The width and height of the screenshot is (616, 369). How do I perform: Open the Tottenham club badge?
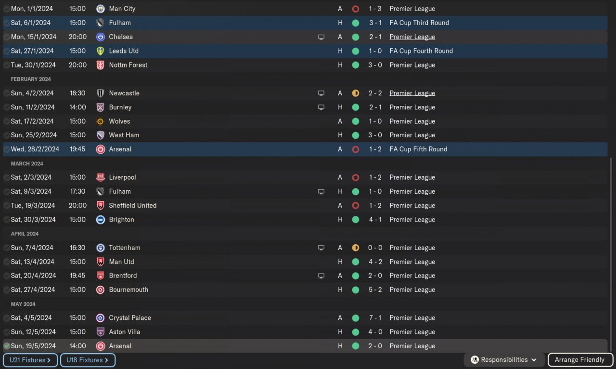point(100,248)
